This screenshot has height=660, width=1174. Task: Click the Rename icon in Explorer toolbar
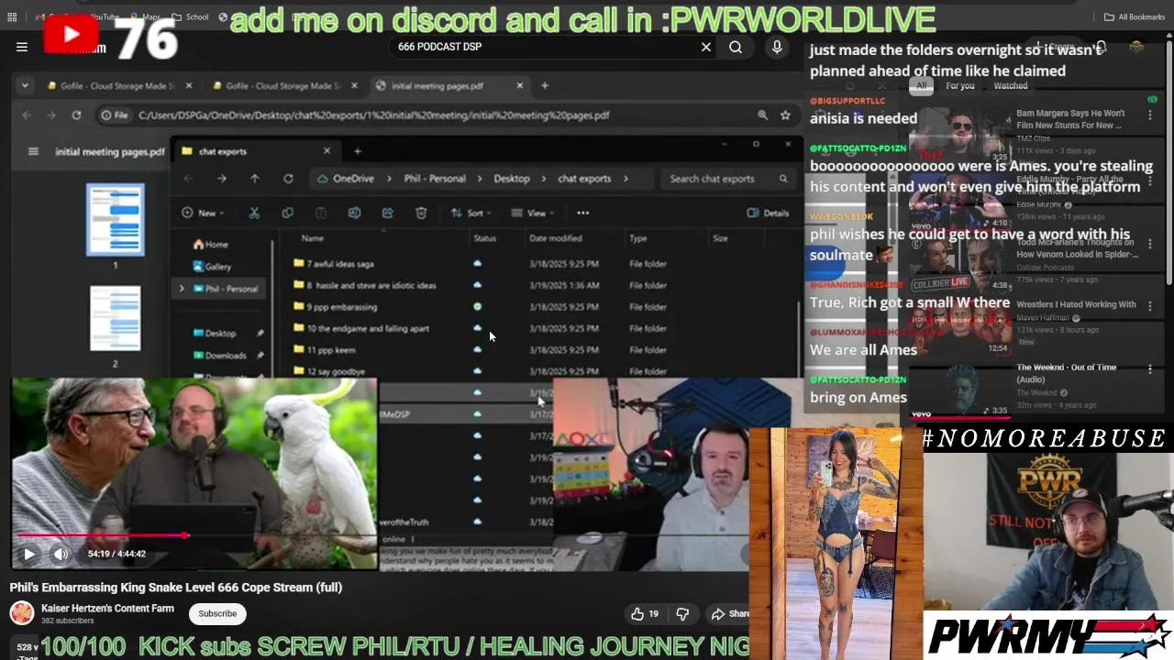tap(354, 213)
